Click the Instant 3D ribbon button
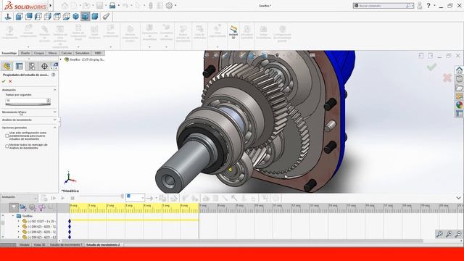The height and width of the screenshot is (261, 464). [233, 32]
